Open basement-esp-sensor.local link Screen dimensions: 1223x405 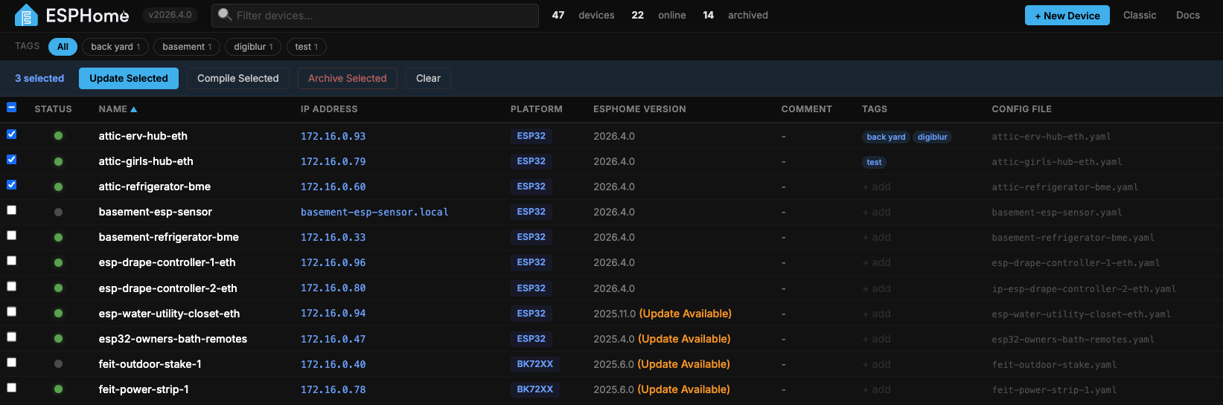click(374, 212)
